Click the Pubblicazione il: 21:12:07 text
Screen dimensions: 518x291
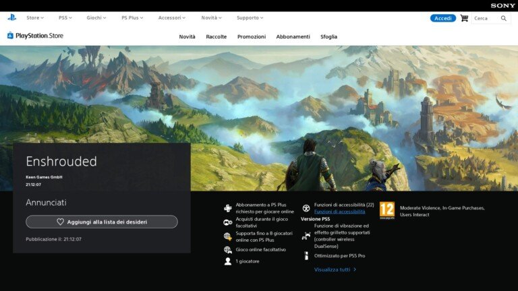(x=53, y=239)
